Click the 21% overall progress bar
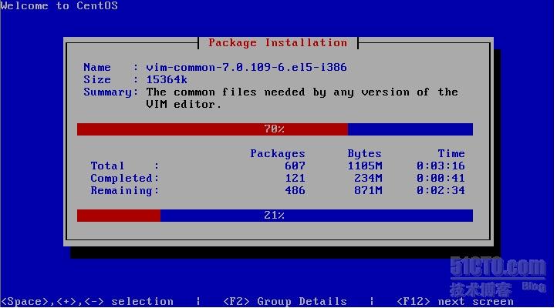This screenshot has height=308, width=557. coord(275,216)
